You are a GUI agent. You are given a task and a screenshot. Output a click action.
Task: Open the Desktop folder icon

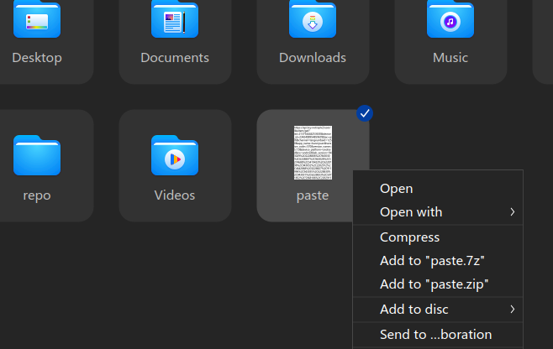pos(37,19)
